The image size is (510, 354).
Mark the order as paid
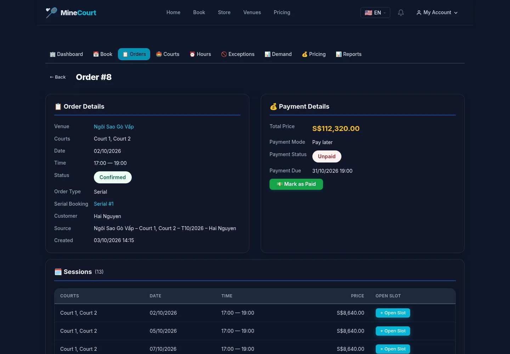[296, 184]
